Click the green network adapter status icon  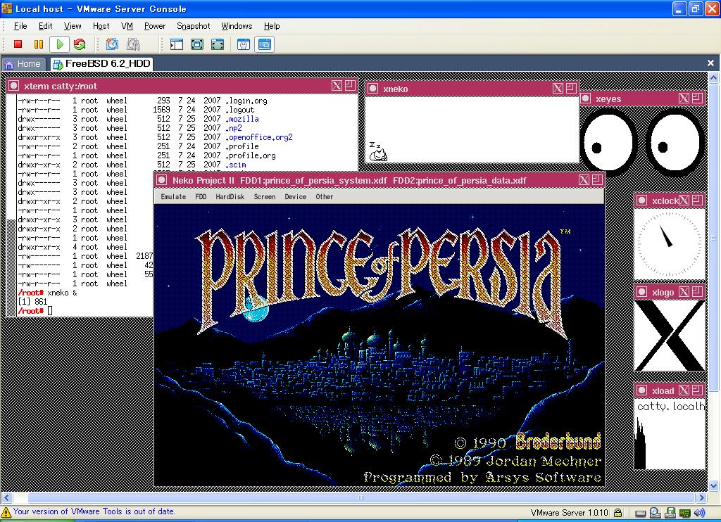684,513
